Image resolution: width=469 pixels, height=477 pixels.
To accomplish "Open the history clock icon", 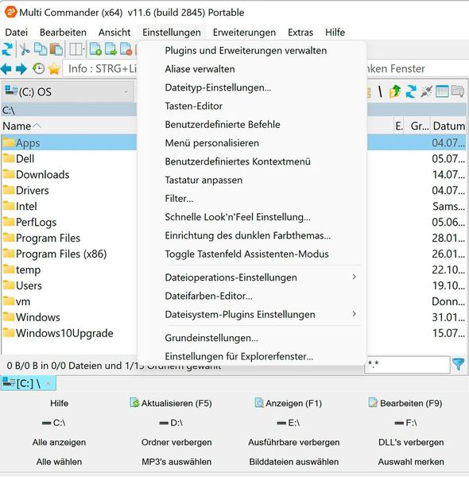I will pos(38,68).
